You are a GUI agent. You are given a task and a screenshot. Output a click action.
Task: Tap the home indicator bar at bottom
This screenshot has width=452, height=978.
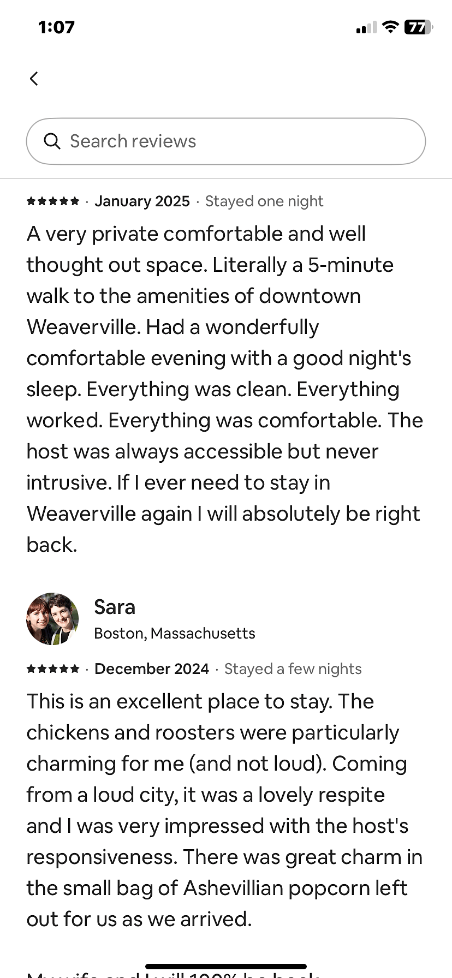pyautogui.click(x=226, y=967)
